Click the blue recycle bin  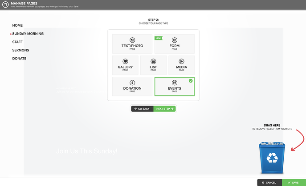click(272, 158)
